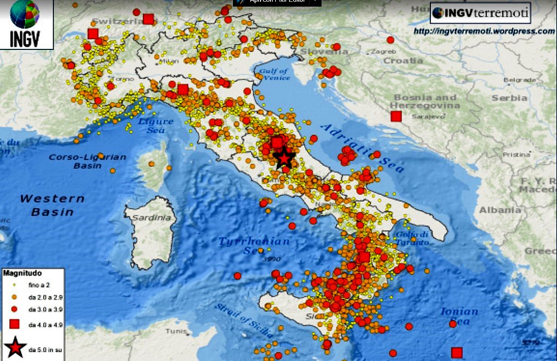This screenshot has height=361, width=557.
Task: Expand the arrow beside Apri con Pixlr Editor
Action: (x=314, y=2)
